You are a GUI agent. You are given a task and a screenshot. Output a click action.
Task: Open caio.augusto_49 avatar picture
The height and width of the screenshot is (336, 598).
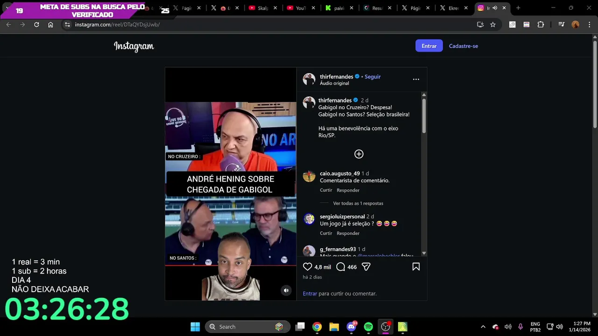click(309, 176)
